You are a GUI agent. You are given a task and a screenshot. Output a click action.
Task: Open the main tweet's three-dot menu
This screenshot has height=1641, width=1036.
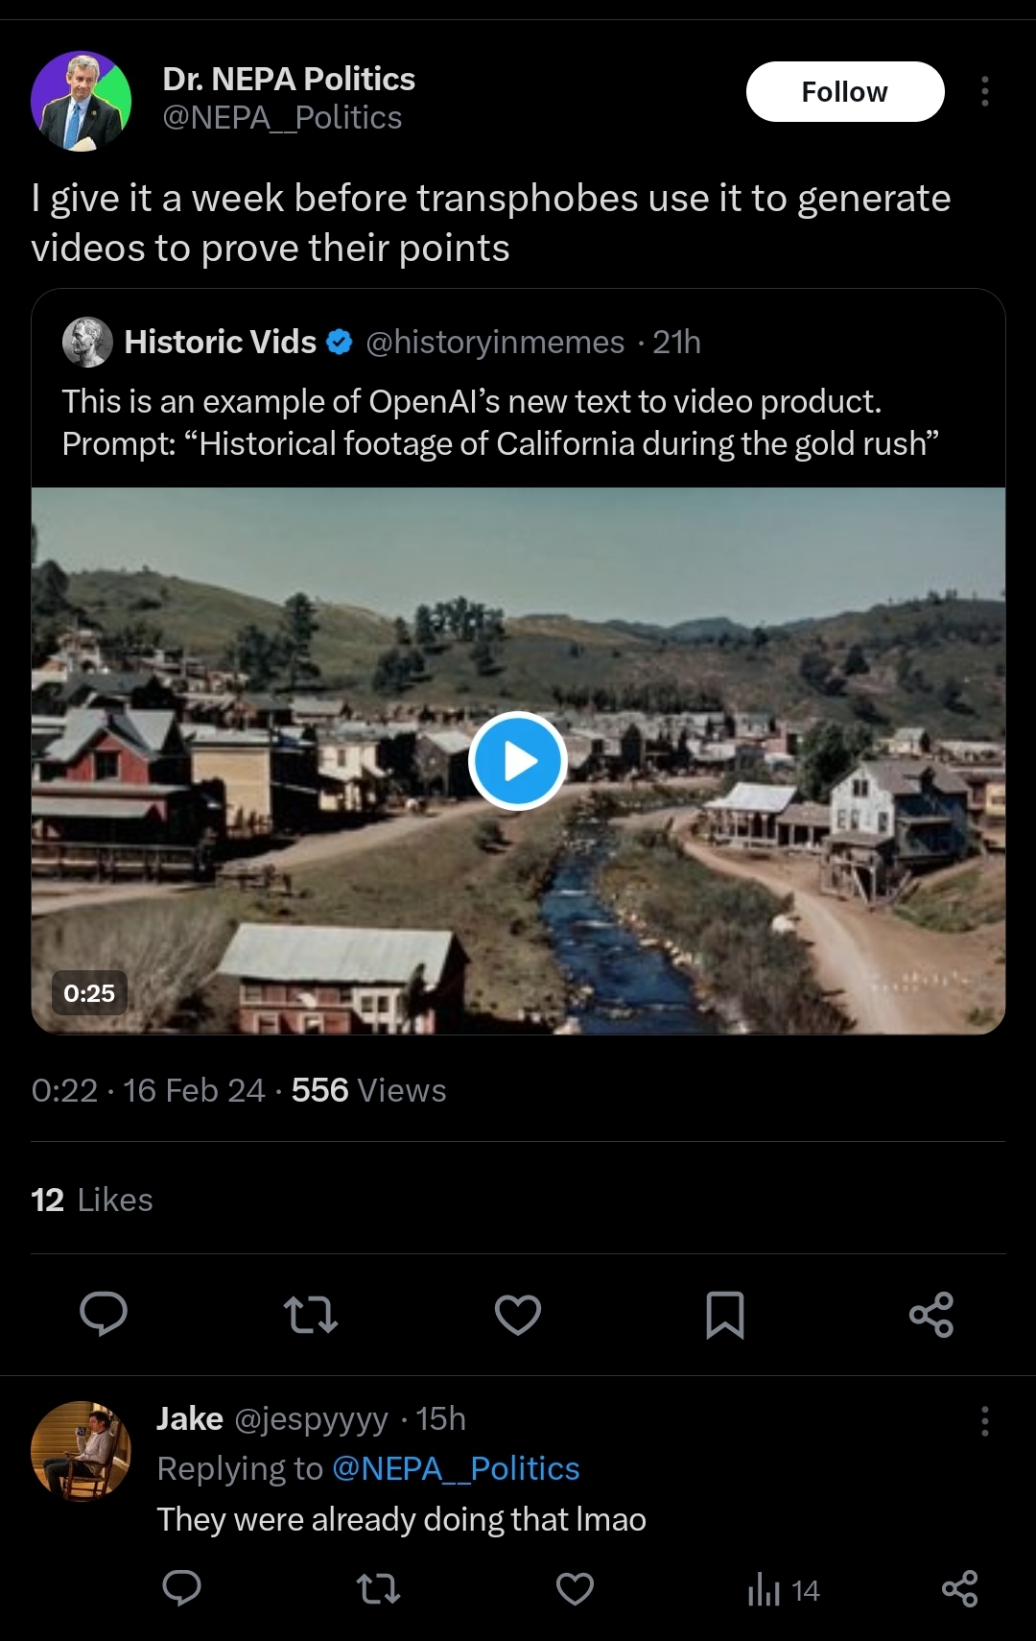[984, 91]
